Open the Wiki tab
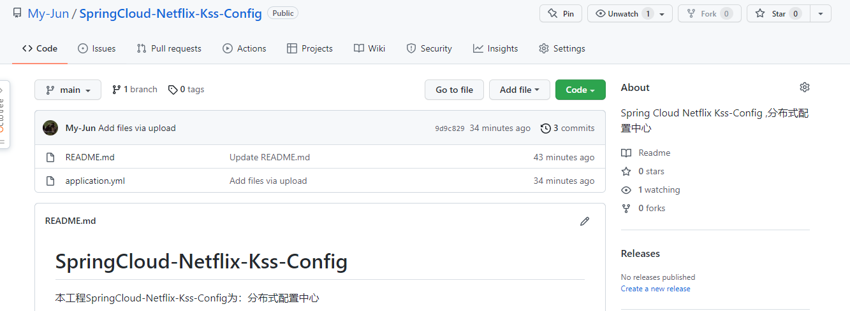 pos(370,48)
